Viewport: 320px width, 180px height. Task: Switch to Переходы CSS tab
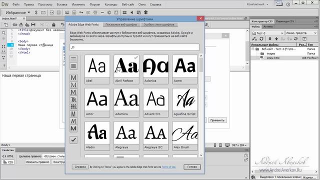point(285,21)
